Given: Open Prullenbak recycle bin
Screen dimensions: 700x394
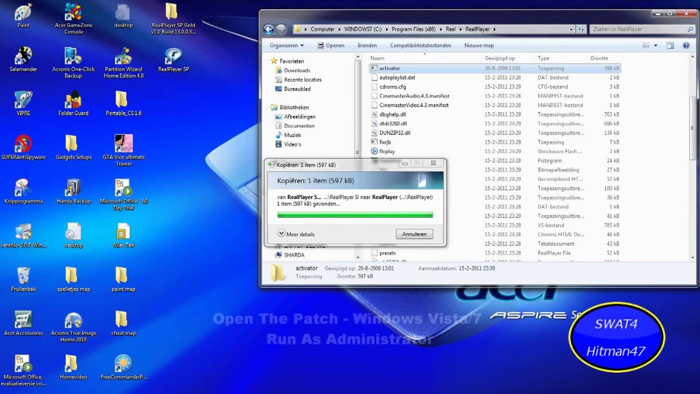Looking at the screenshot, I should (23, 279).
